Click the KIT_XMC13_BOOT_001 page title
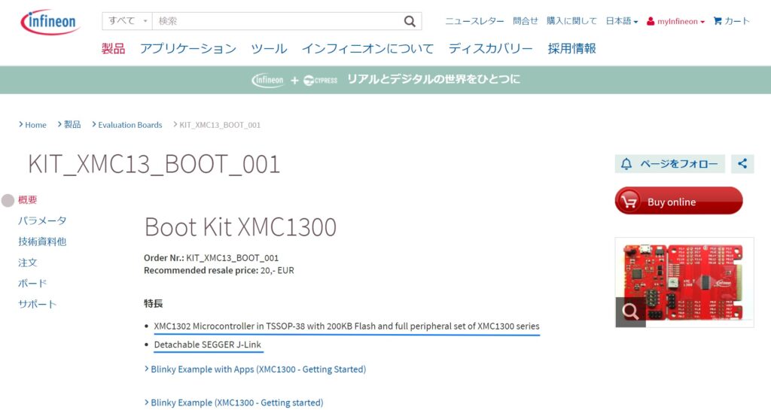 (154, 164)
